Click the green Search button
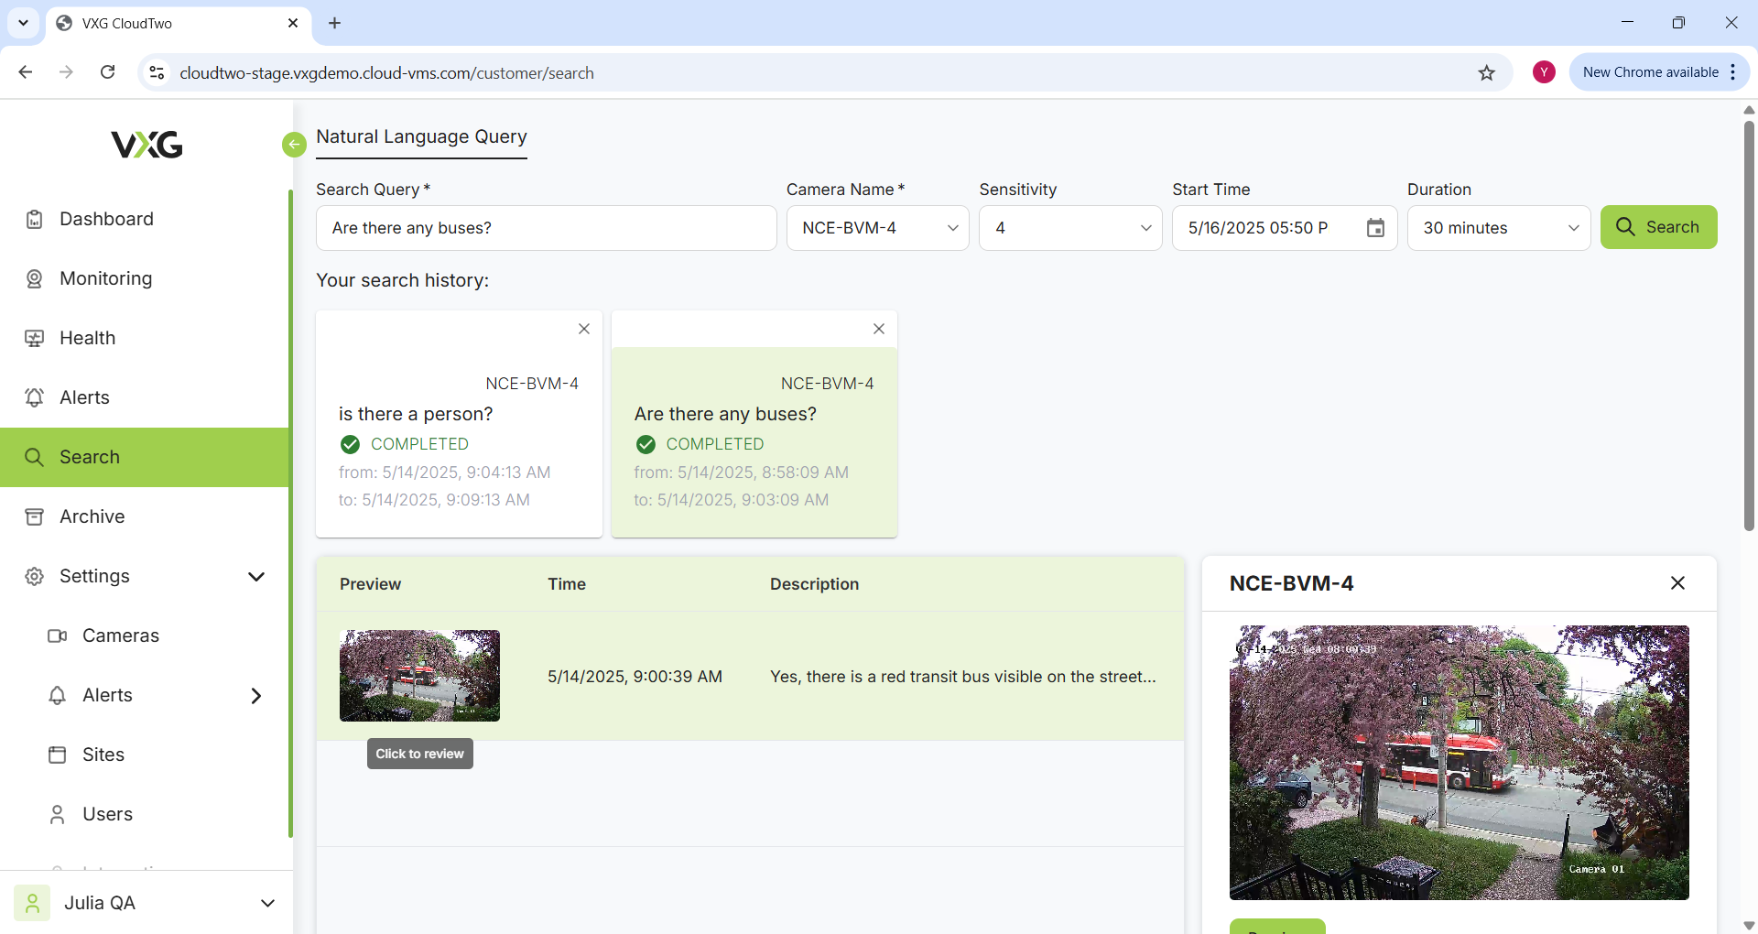 [x=1657, y=227]
